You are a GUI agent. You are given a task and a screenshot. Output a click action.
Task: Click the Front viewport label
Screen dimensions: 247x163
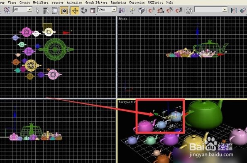click(x=123, y=19)
